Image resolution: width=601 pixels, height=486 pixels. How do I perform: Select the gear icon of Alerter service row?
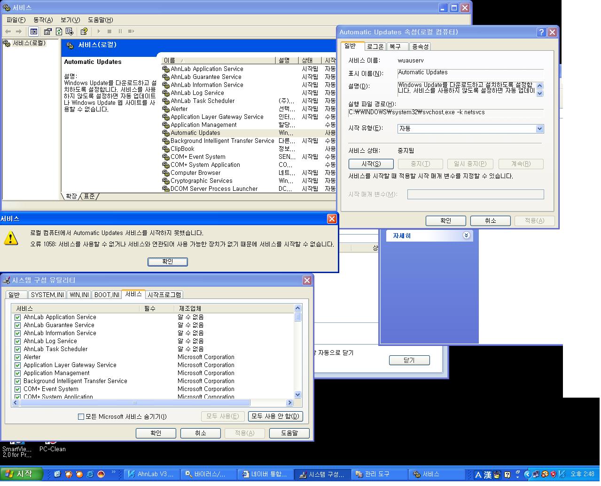[165, 109]
